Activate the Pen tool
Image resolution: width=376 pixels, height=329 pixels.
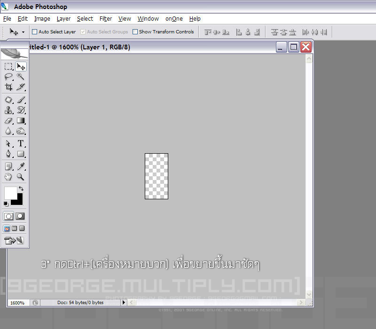click(8, 154)
